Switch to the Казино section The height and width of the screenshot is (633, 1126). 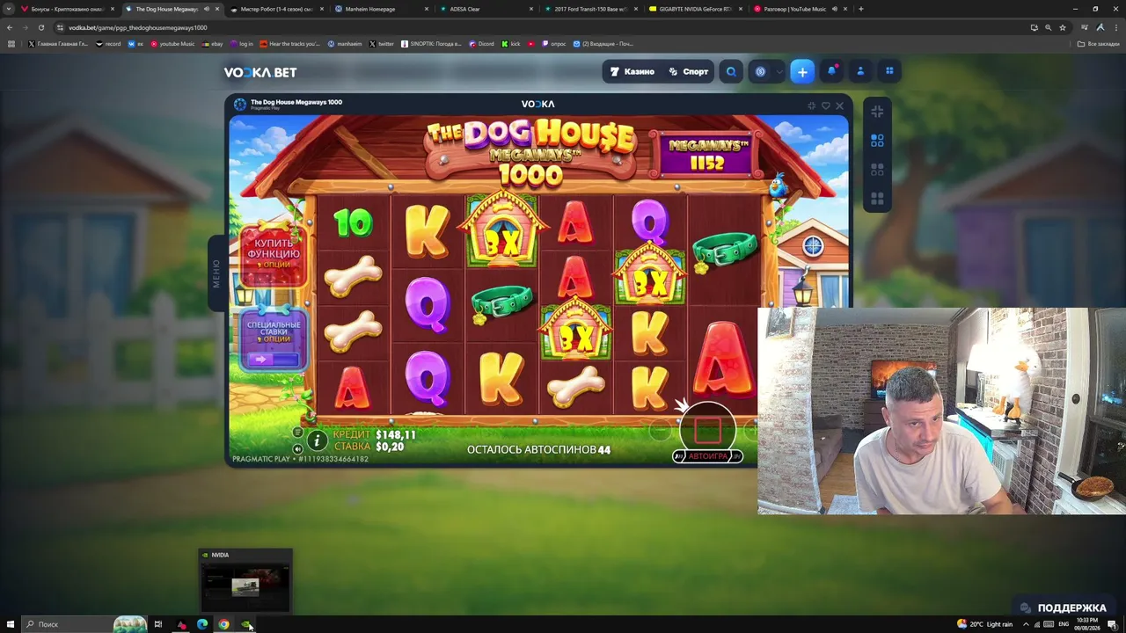[x=633, y=72]
